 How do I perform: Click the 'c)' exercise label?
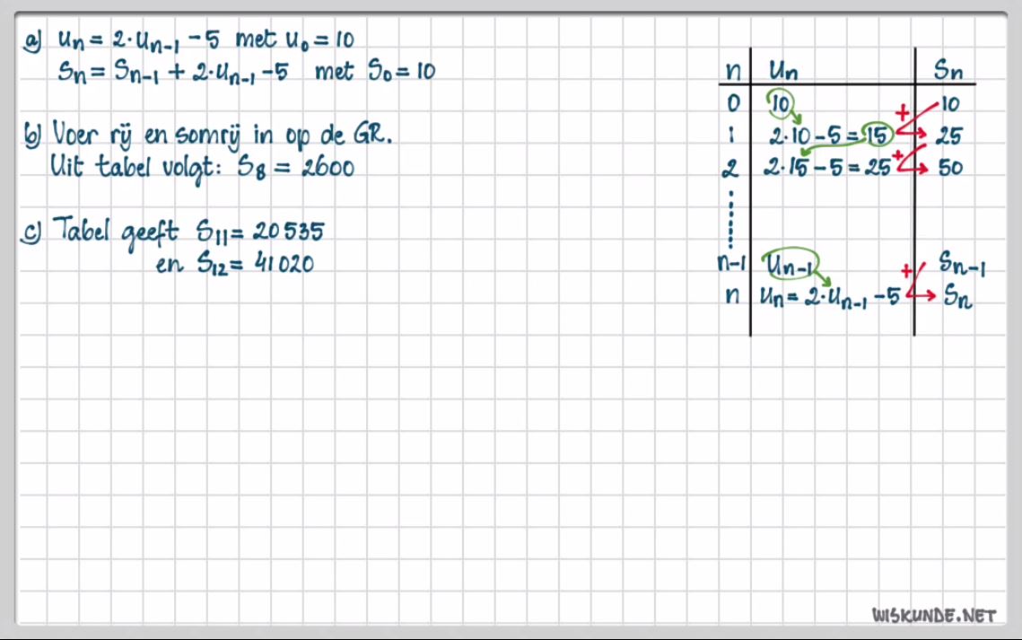click(x=31, y=232)
